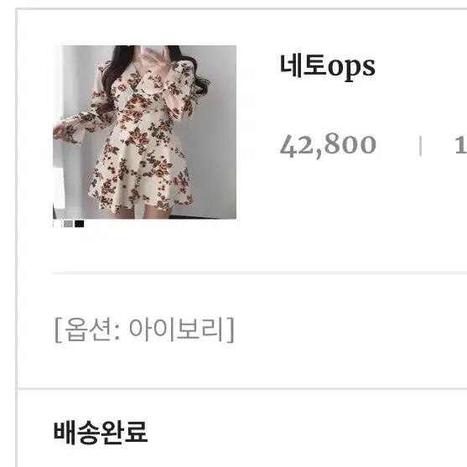
Task: Select the white color swatch
Action: (x=58, y=224)
